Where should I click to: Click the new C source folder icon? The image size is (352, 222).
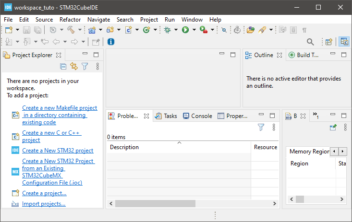[110, 30]
